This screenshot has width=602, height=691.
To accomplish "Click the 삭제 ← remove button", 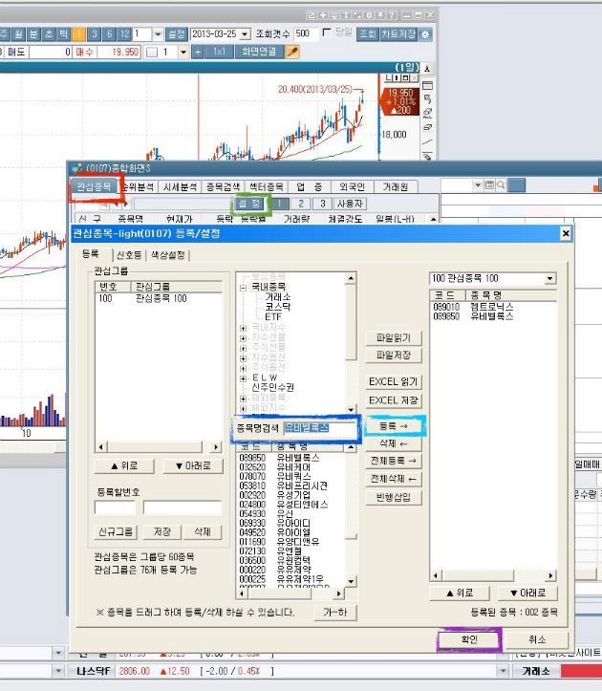I will (394, 443).
